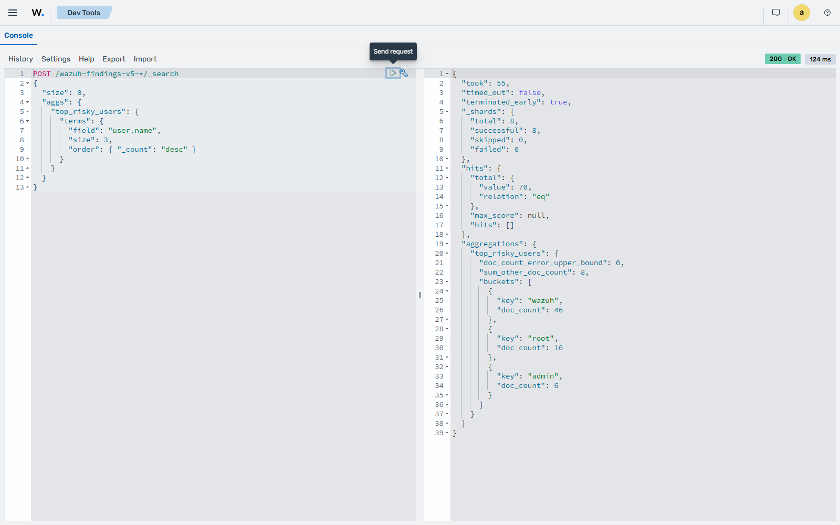This screenshot has width=840, height=525.
Task: Switch to the Console tab
Action: 18,35
